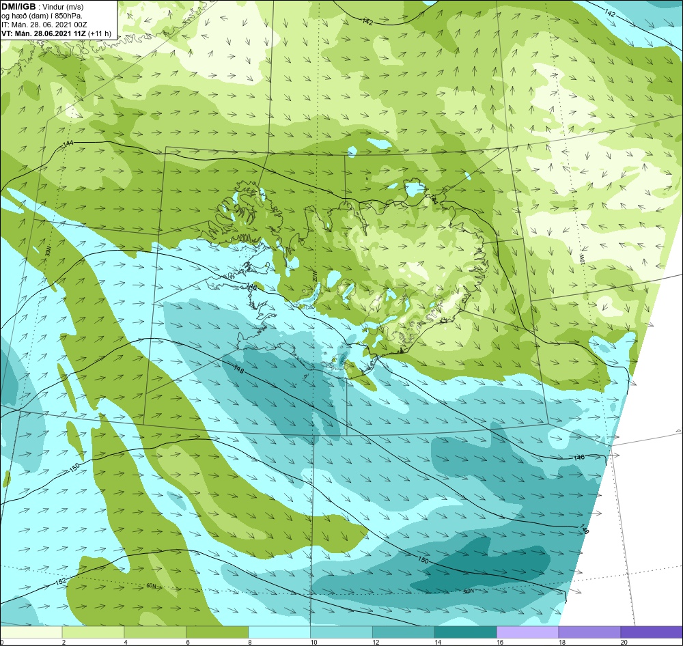Image resolution: width=683 pixels, height=646 pixels.
Task: Select the 150 contour label in the lower center
Action: [x=423, y=560]
